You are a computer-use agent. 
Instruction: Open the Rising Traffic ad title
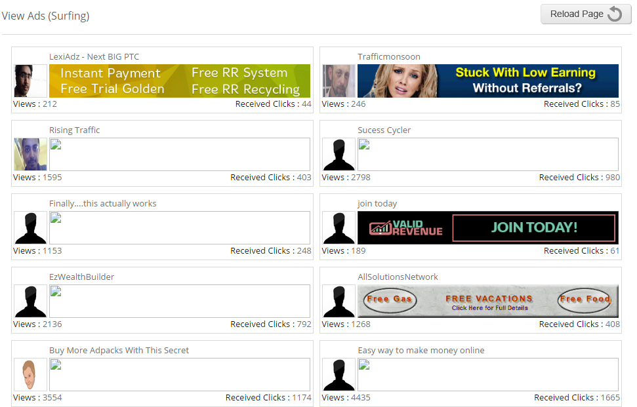(74, 130)
